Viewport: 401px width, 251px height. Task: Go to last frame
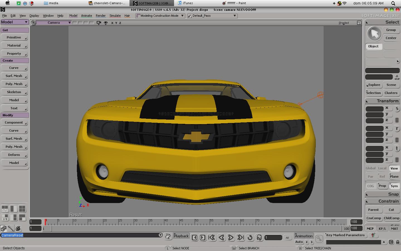tap(240, 237)
